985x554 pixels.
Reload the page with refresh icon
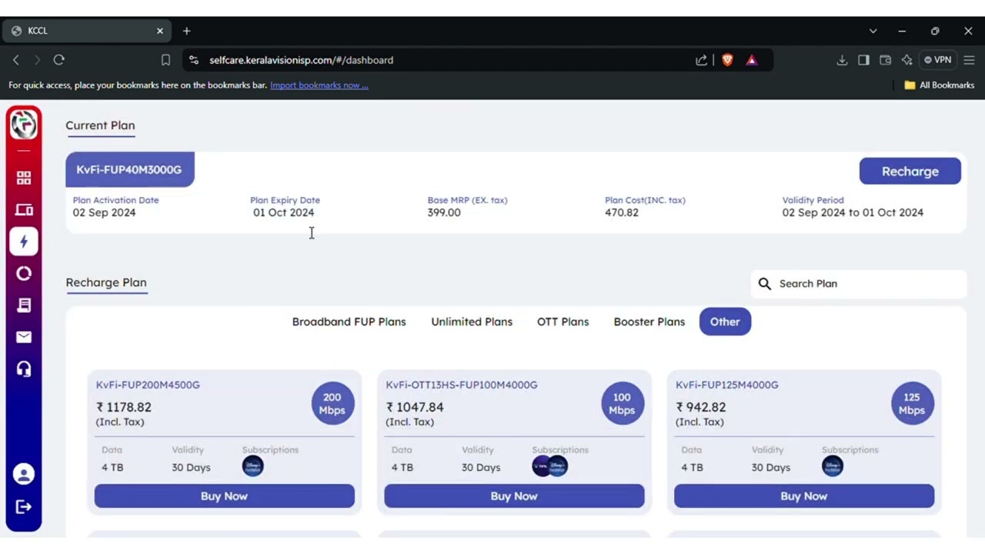coord(59,60)
